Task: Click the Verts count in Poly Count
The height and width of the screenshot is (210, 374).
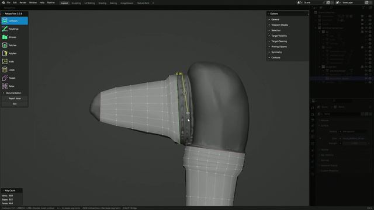Action: (x=8, y=195)
